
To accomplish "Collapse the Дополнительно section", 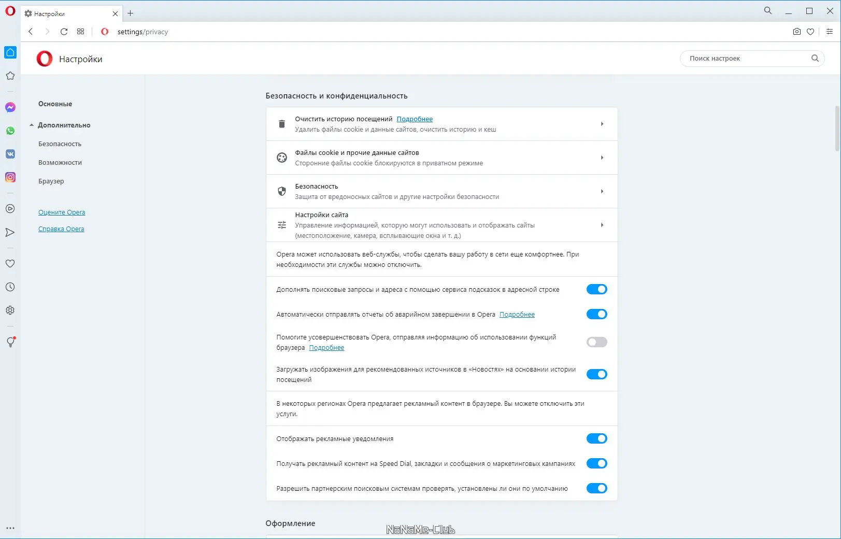I will point(64,125).
